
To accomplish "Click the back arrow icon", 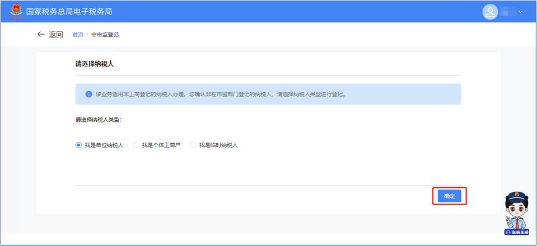I will point(40,35).
